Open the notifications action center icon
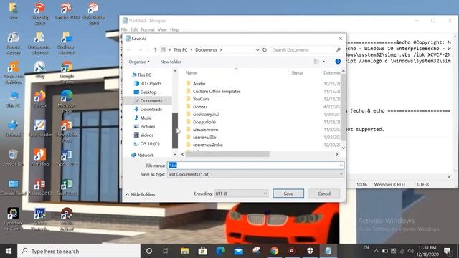Image resolution: width=459 pixels, height=258 pixels. point(447,251)
